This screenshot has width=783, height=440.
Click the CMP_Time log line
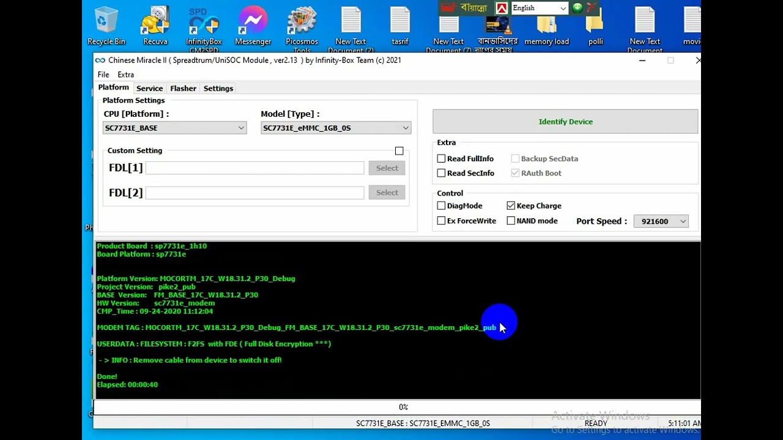155,311
